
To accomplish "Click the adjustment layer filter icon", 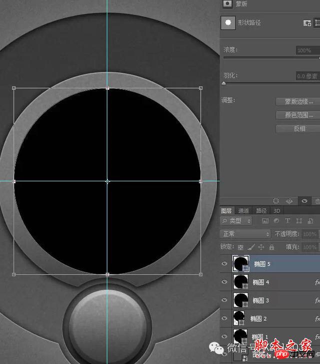I will 276,221.
